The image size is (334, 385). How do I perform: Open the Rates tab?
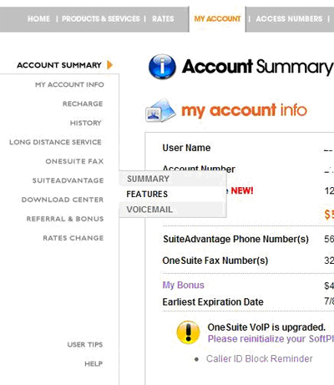tap(163, 18)
